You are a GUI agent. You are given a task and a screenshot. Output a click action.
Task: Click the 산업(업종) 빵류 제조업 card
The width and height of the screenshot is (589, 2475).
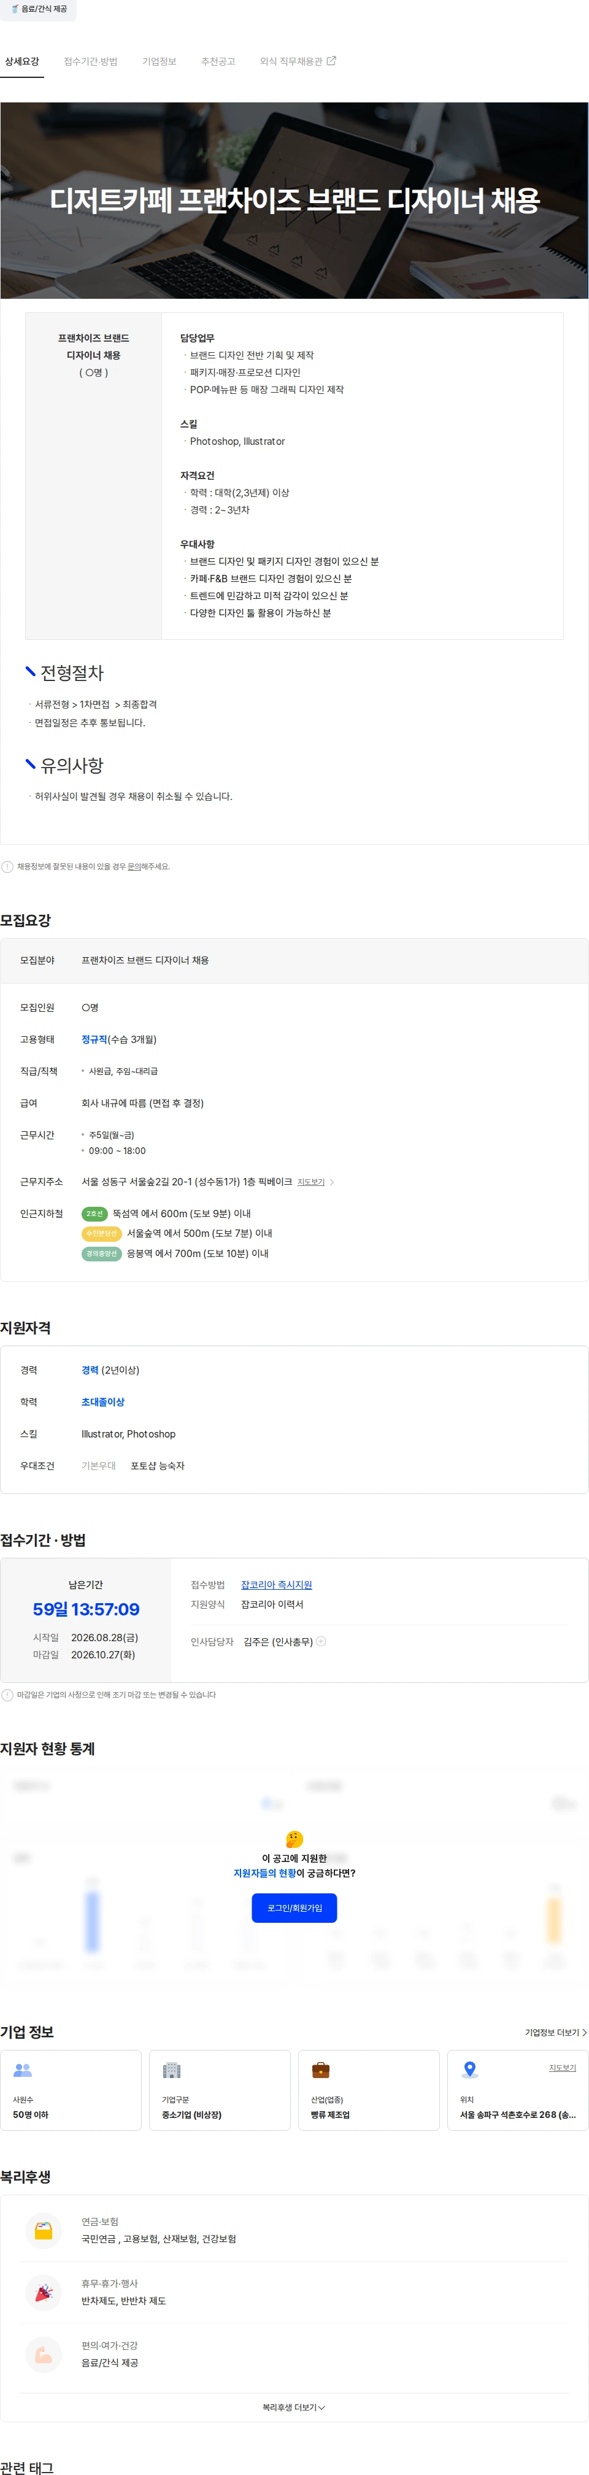coord(369,2091)
